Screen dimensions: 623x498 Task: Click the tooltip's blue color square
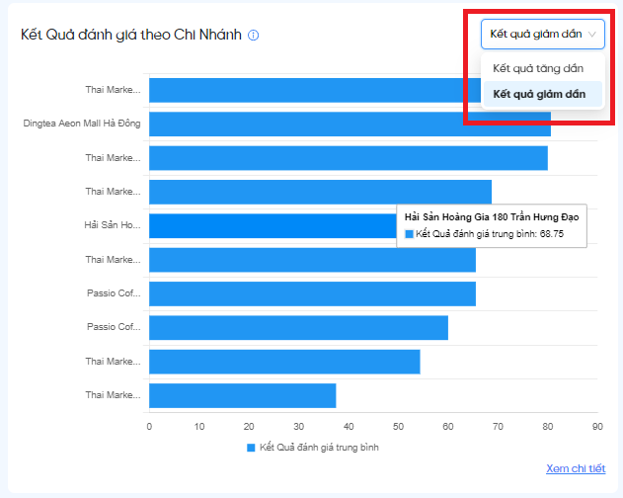coord(409,234)
